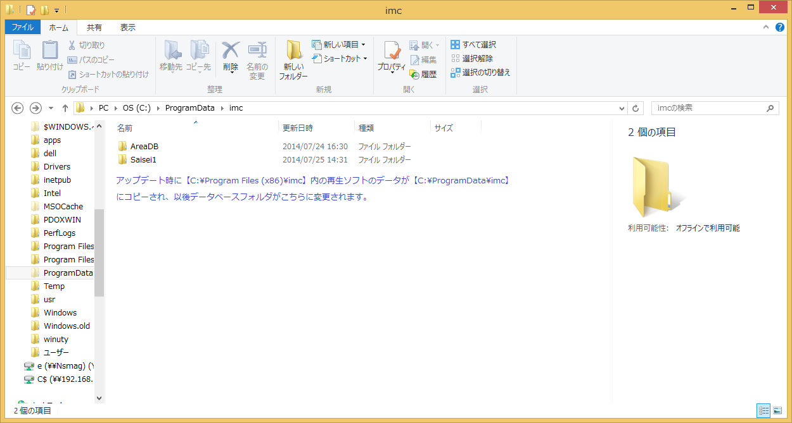This screenshot has height=423, width=792.
Task: Click the Up arrow navigation button
Action: (65, 108)
